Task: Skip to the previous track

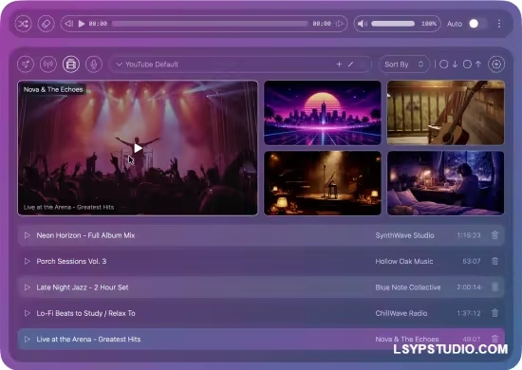Action: (x=69, y=24)
